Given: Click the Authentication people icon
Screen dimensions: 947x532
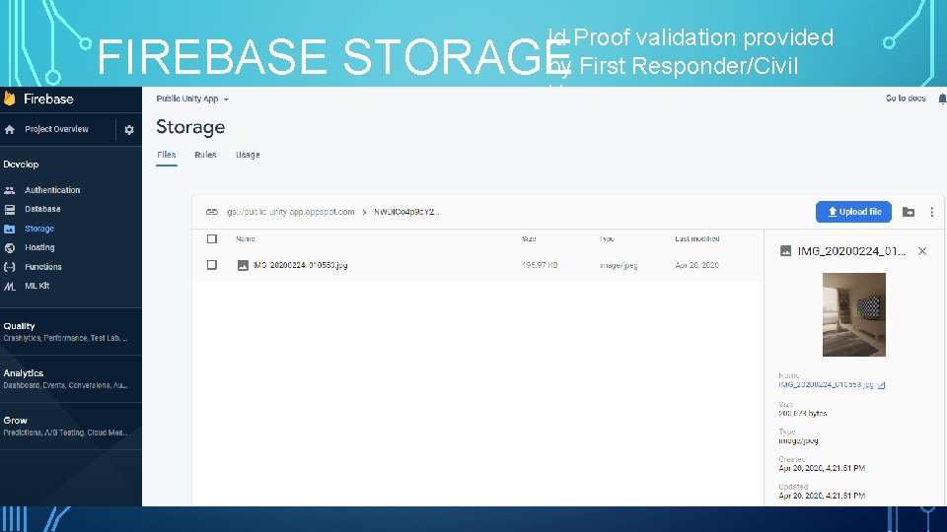Looking at the screenshot, I should [10, 190].
